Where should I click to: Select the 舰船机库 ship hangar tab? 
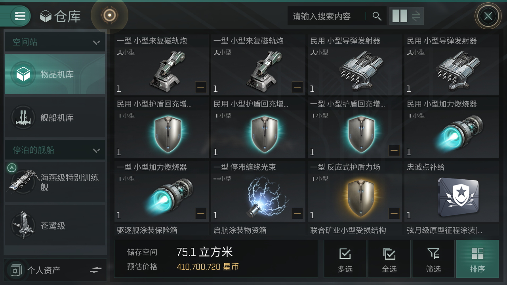55,118
